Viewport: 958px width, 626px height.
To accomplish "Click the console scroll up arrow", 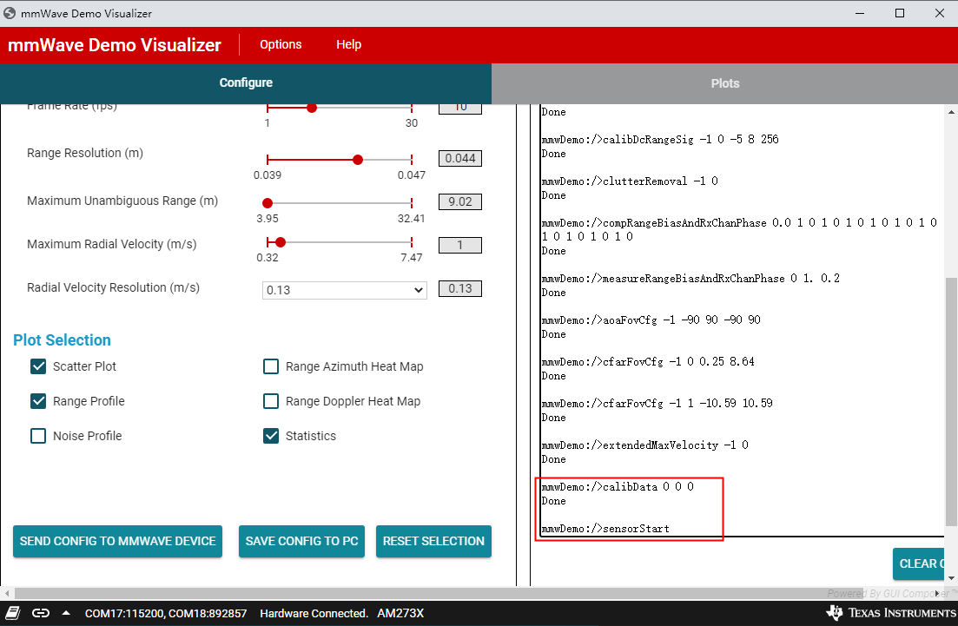I will tap(951, 112).
